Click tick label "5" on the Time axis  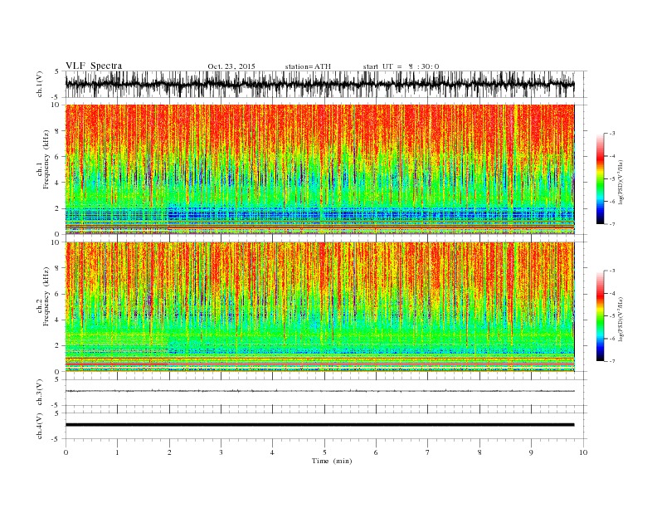pyautogui.click(x=324, y=452)
